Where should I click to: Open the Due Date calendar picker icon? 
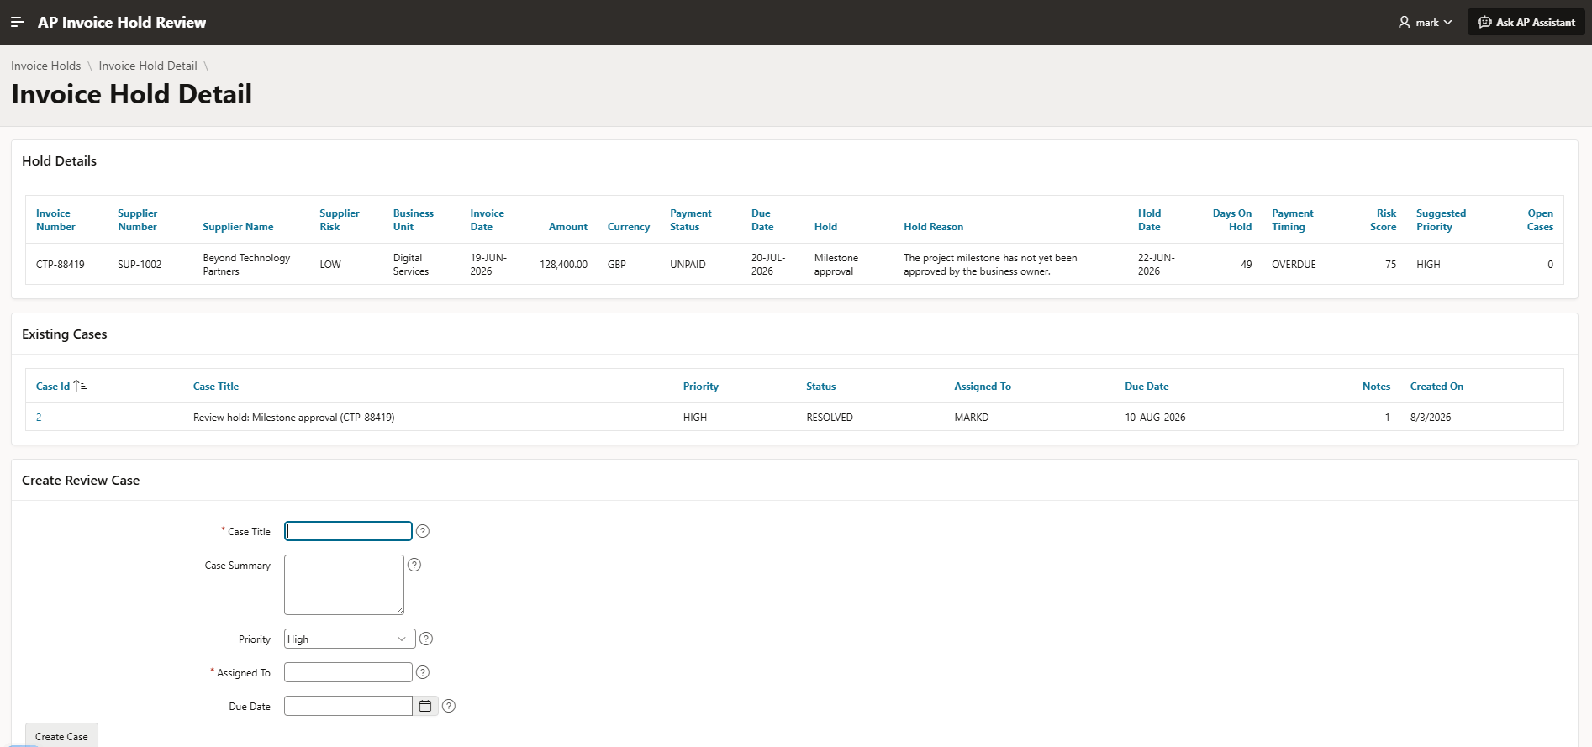coord(425,706)
